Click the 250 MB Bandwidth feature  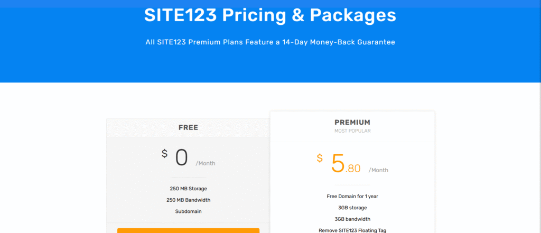[188, 200]
